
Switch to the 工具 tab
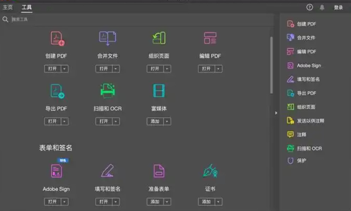click(26, 7)
